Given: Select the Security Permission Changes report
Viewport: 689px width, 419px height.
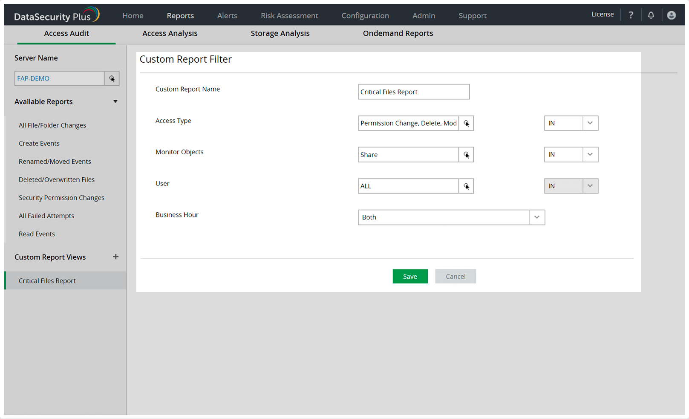Looking at the screenshot, I should tap(61, 197).
